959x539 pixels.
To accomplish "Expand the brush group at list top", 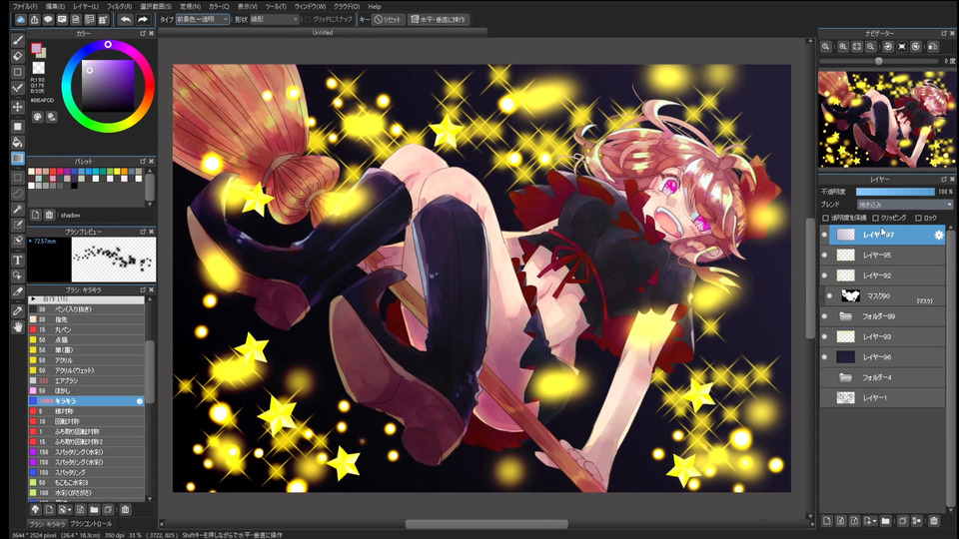I will [33, 299].
